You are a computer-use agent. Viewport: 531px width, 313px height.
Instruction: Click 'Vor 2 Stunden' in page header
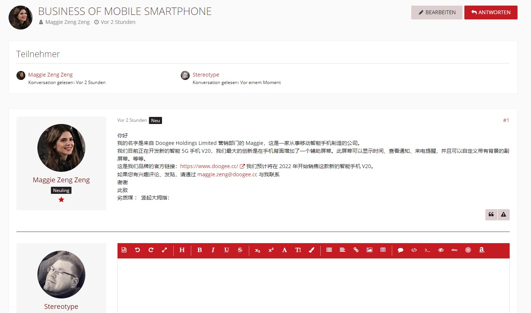point(118,22)
